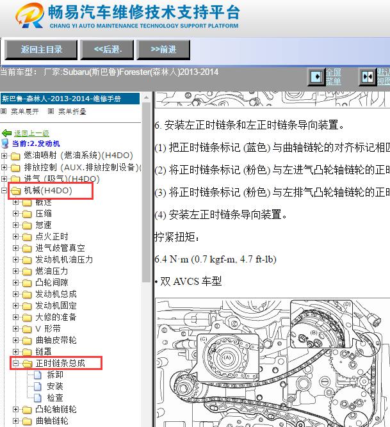Screen dimensions: 390x427
Task: Click folder icon beside 进气歧管真空
Action: coord(27,248)
